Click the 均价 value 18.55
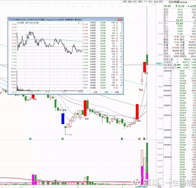This screenshot has width=196, height=188. click(193, 37)
